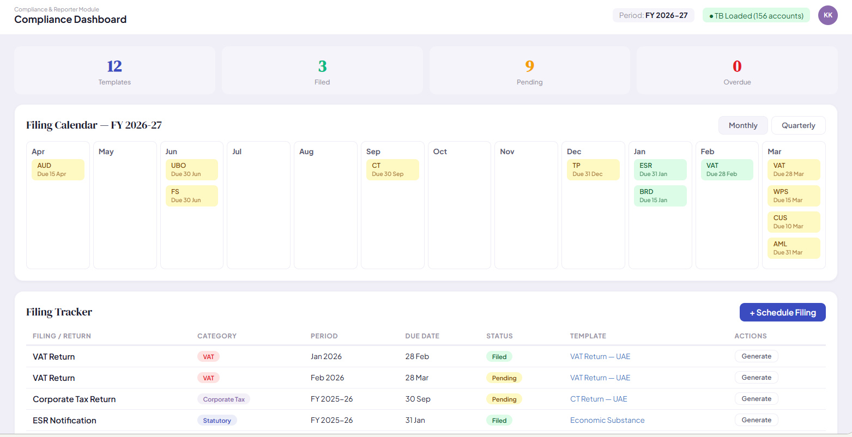Screen dimensions: 852x437
Task: Open the Economic Substance template link
Action: point(607,420)
